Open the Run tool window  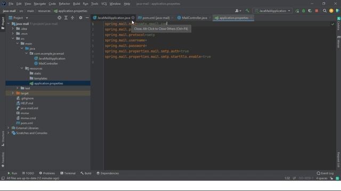point(12,173)
